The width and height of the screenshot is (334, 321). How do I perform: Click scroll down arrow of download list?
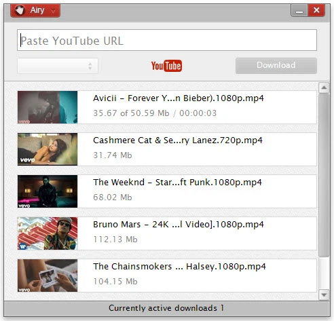(324, 295)
